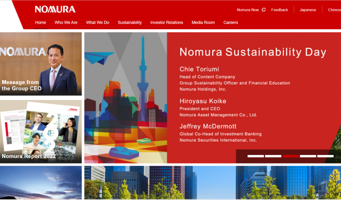
Task: Select the first carousel slide indicator
Action: [x=255, y=156]
